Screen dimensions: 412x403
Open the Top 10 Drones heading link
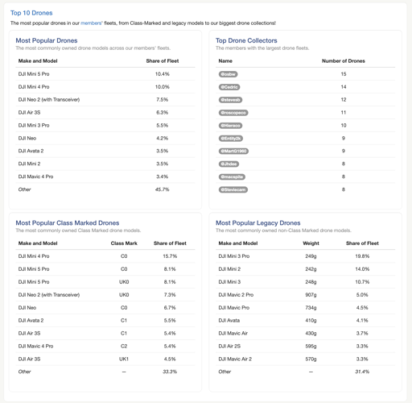click(31, 13)
